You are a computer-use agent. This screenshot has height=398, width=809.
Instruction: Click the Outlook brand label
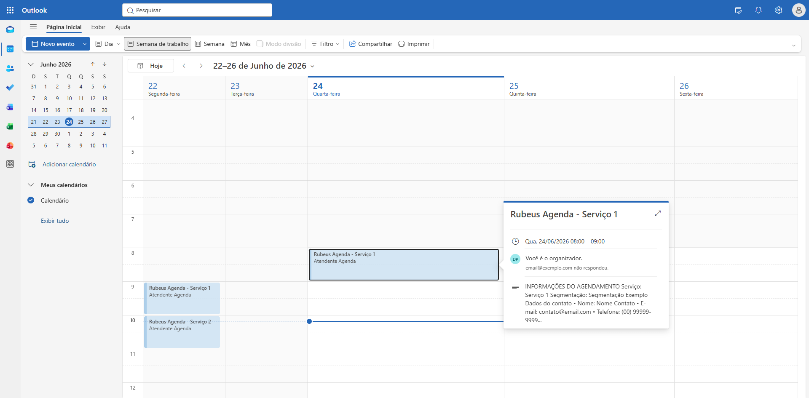click(34, 10)
